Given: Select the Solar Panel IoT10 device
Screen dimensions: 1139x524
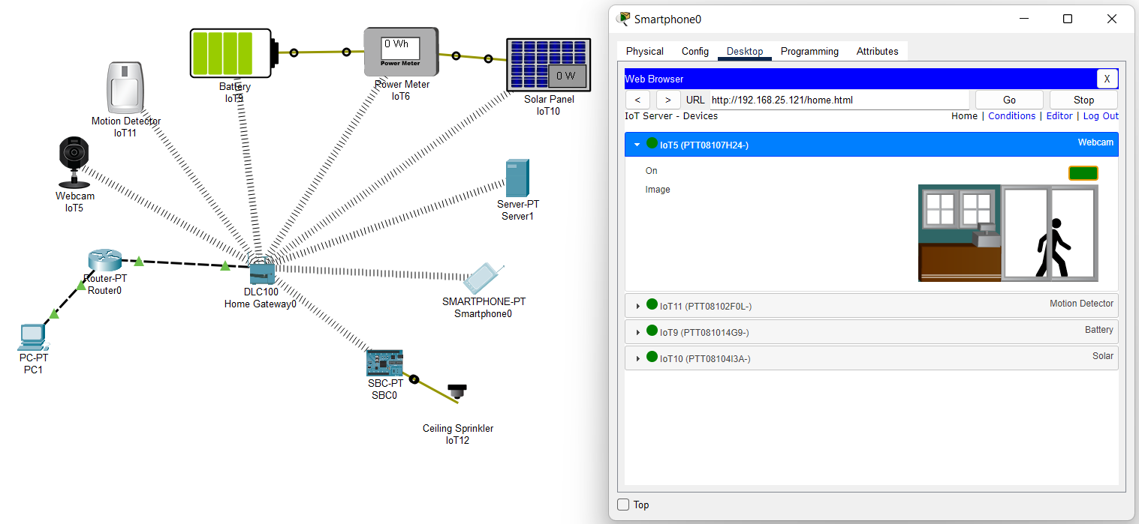Looking at the screenshot, I should [548, 65].
